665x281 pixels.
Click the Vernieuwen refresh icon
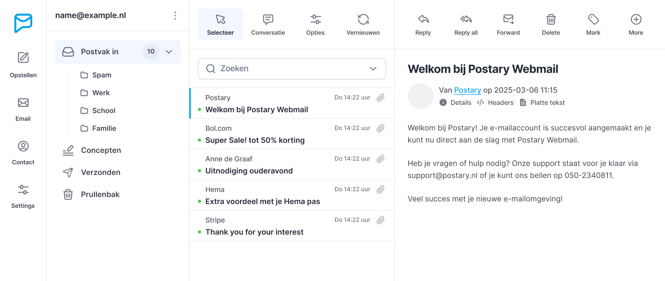[363, 20]
